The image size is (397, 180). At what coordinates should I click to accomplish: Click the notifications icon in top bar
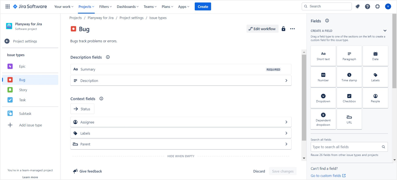(x=358, y=6)
